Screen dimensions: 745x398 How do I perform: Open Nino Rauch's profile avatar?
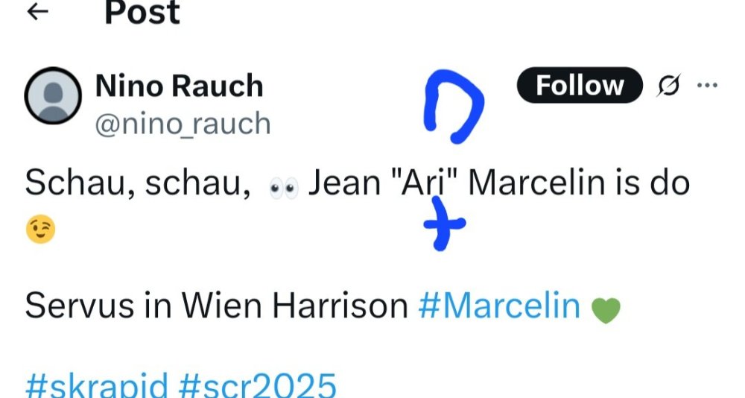tap(53, 95)
